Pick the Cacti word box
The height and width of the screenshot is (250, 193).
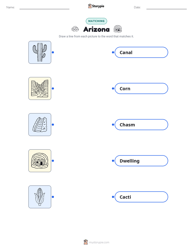click(141, 197)
